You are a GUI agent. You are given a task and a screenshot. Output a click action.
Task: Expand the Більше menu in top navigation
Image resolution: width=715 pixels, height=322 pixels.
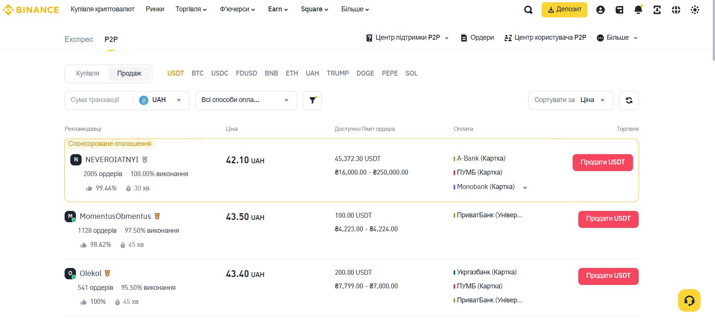[355, 9]
